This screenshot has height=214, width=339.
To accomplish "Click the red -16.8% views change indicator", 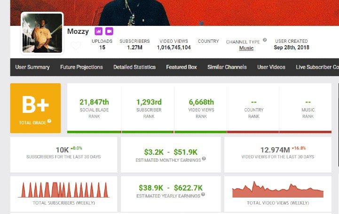I will (299, 148).
